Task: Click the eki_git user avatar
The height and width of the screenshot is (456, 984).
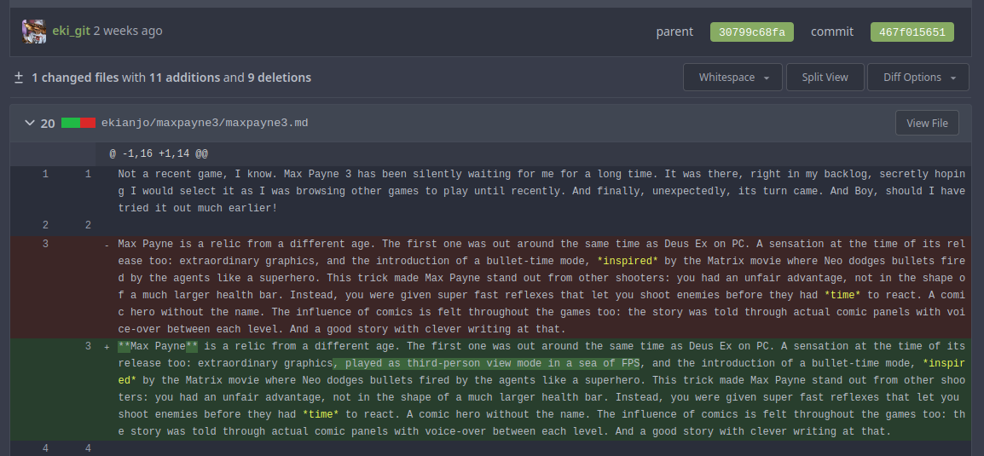Action: 35,32
